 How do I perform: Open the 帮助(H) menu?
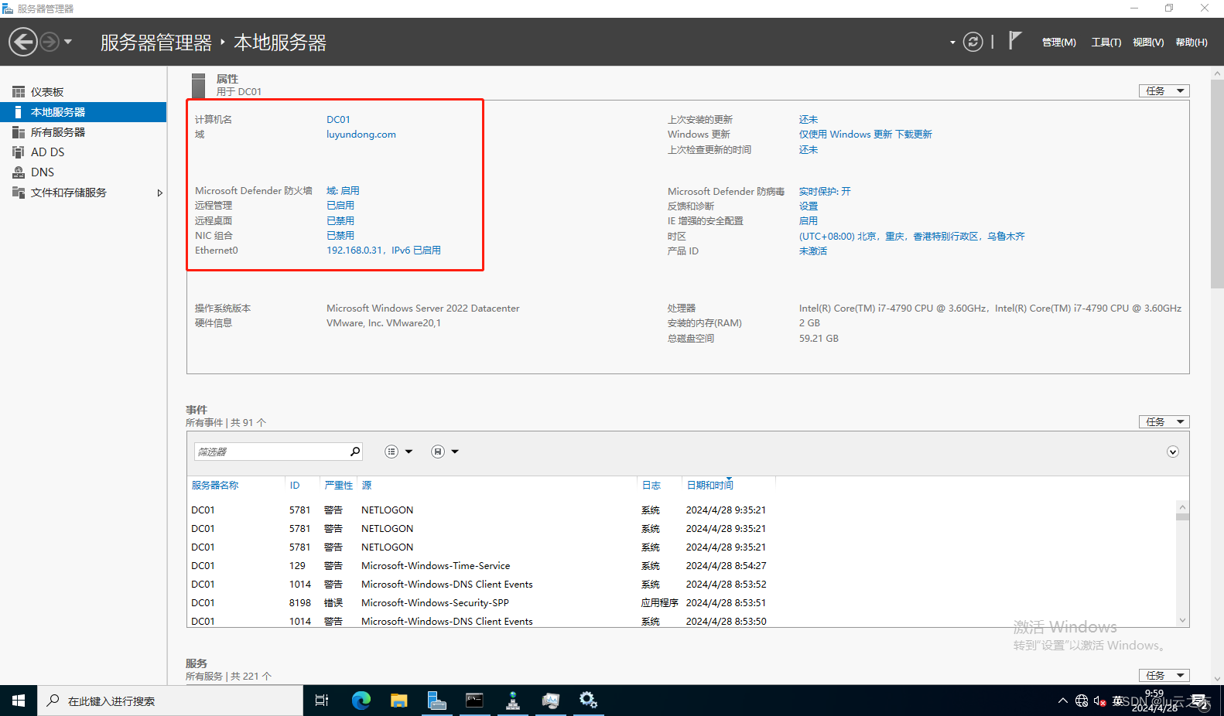tap(1192, 43)
